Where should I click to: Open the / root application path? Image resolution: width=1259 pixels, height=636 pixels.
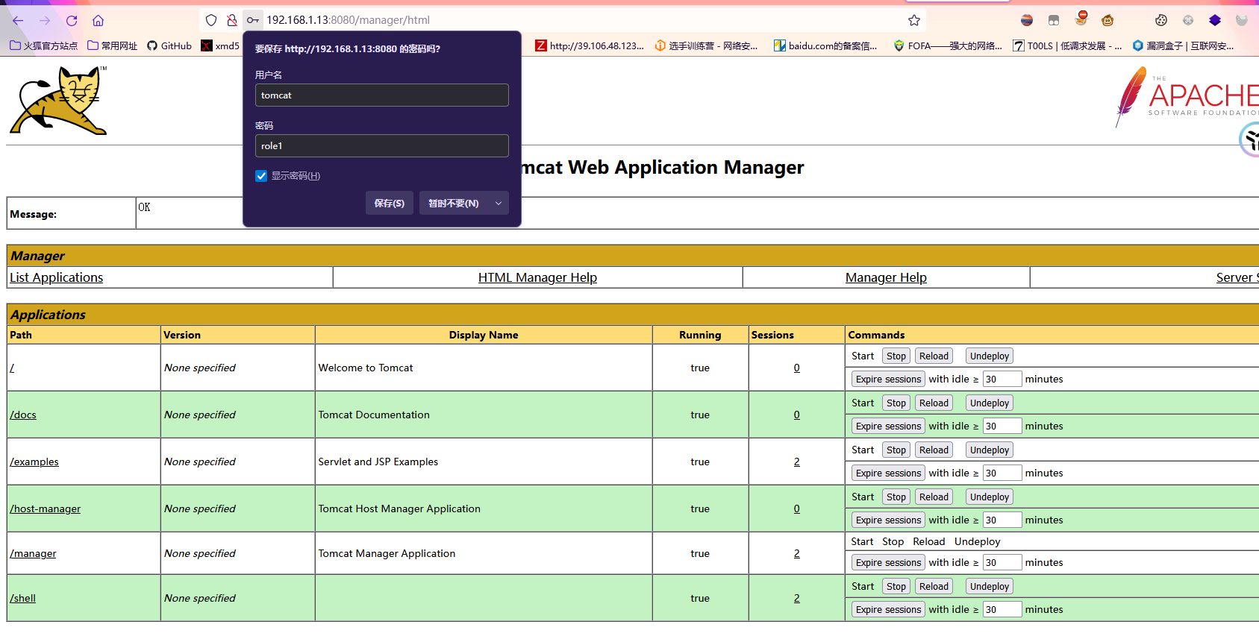click(12, 368)
